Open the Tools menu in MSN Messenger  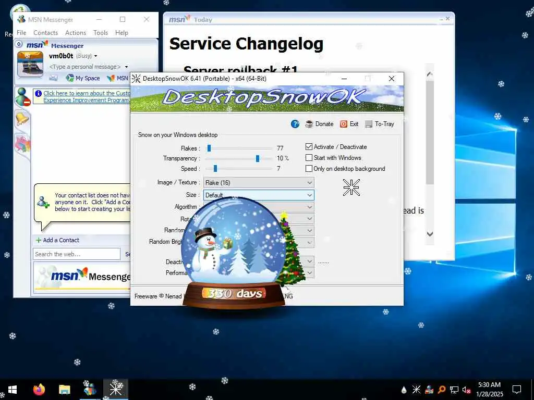tap(101, 33)
